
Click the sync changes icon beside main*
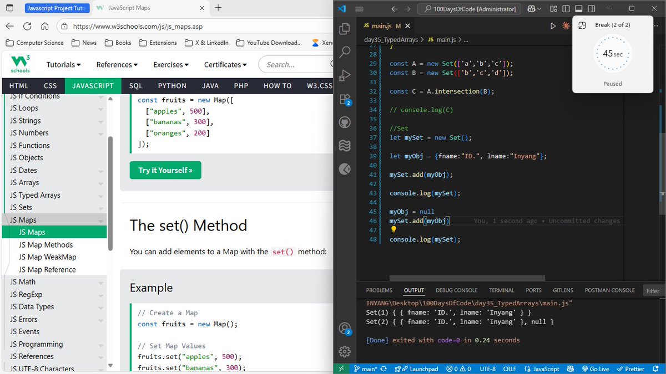point(383,369)
